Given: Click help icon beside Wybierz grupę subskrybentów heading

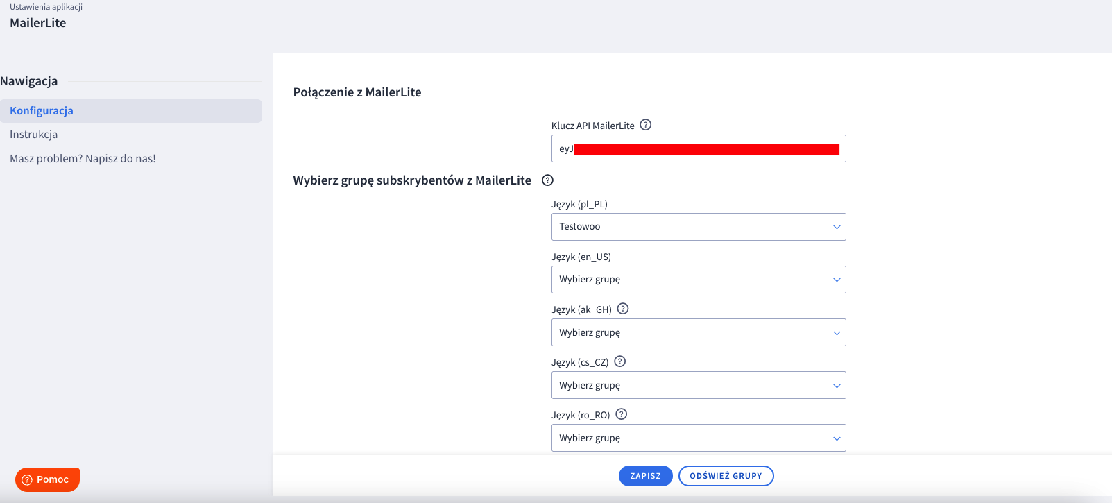Looking at the screenshot, I should tap(547, 180).
